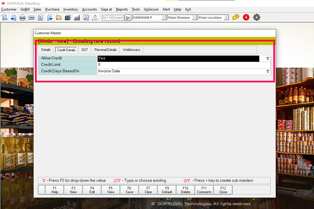Open the line graph report icon
Viewport: 314px width, 209px height.
[86, 18]
